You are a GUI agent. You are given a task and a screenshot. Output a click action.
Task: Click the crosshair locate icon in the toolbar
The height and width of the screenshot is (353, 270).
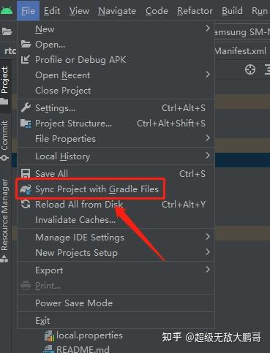point(250,69)
